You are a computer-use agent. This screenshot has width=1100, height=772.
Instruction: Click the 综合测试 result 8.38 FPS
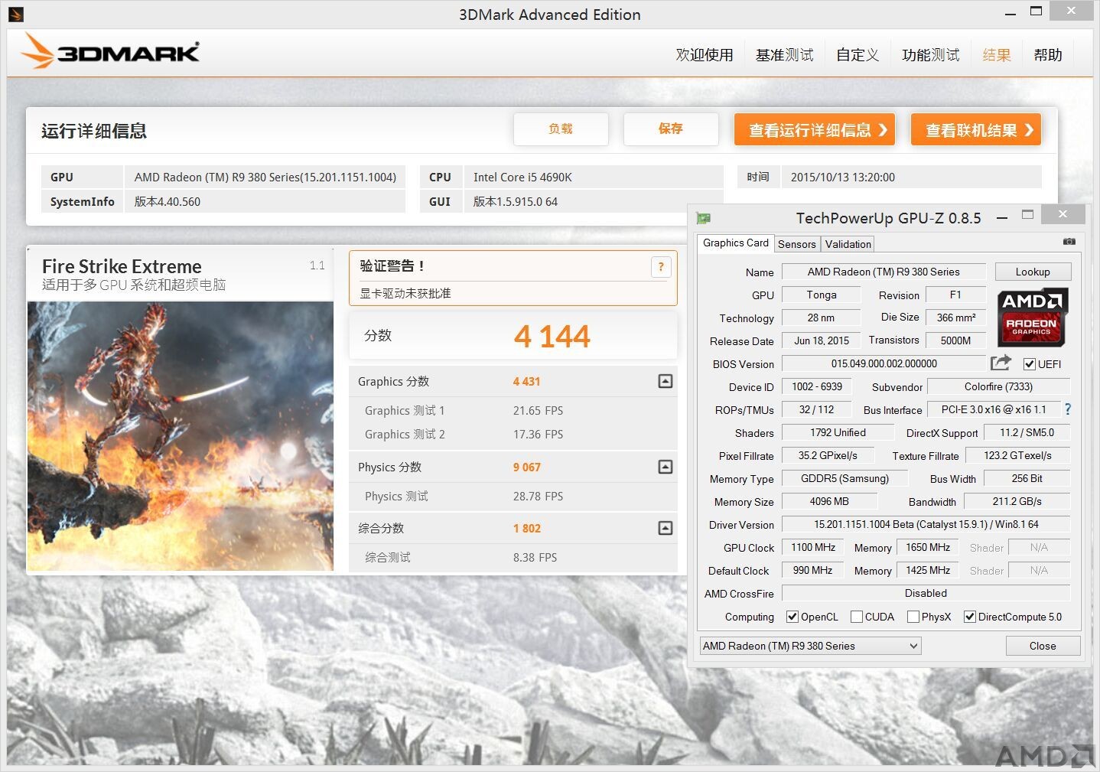535,558
